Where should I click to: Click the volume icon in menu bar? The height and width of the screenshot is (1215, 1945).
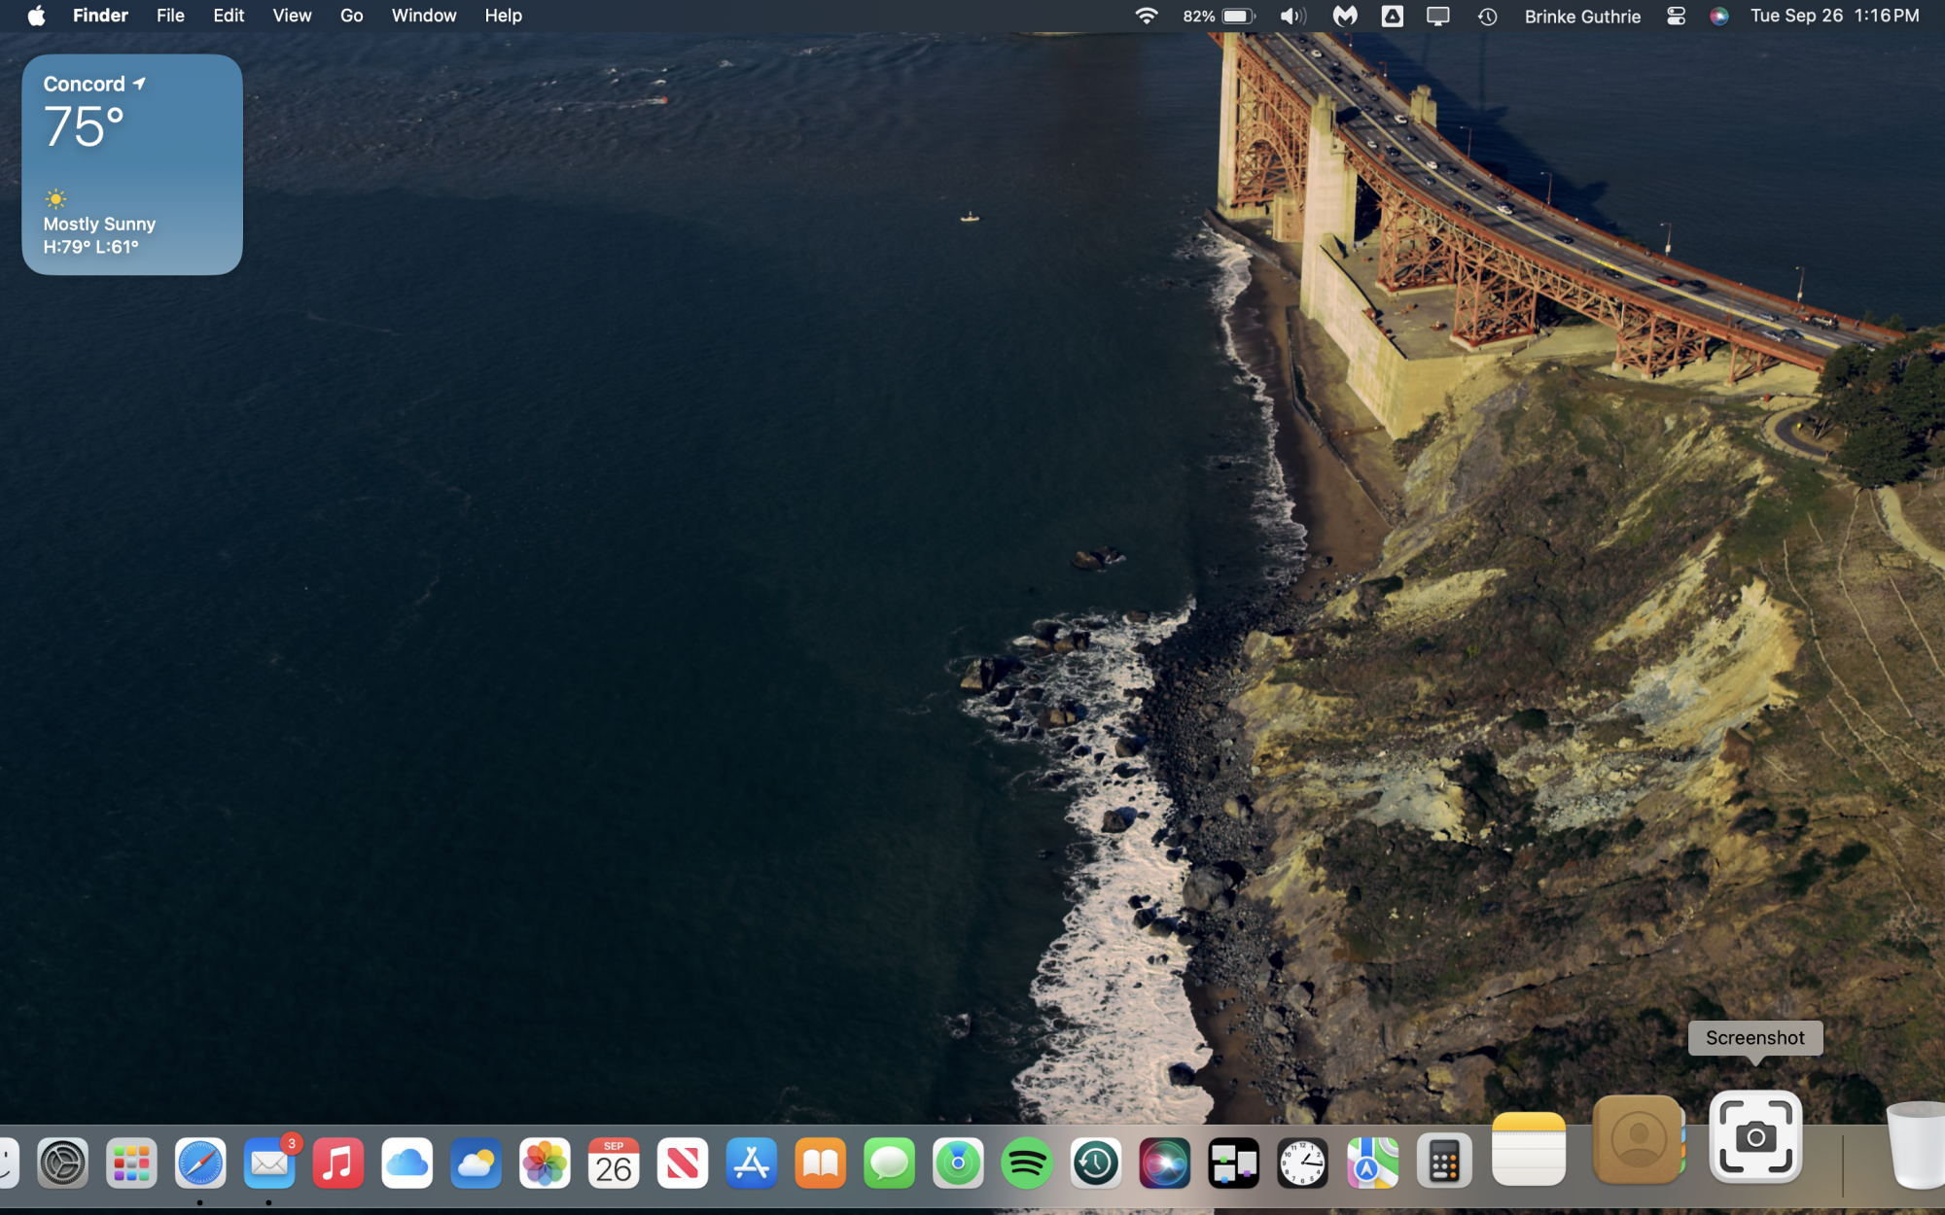[x=1291, y=16]
